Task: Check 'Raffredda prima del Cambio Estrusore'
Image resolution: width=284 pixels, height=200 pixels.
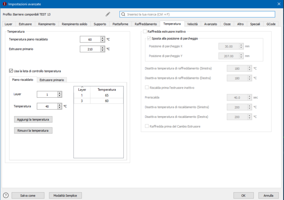Action: pos(147,126)
